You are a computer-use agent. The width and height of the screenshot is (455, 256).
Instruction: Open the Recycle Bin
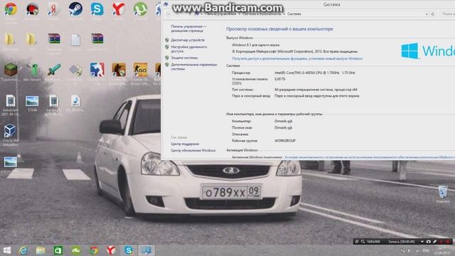[443, 192]
